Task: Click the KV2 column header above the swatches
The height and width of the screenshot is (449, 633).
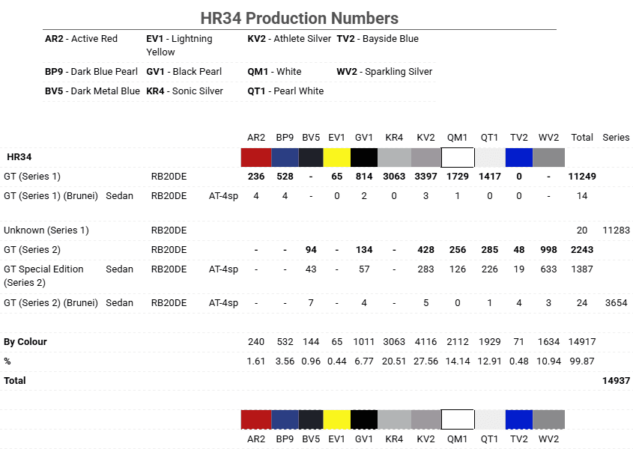Action: point(425,138)
